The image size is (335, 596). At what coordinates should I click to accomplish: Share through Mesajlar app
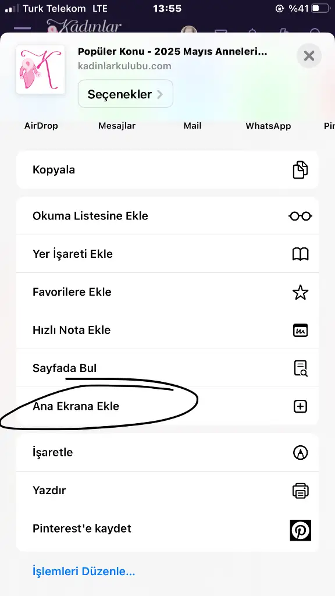[x=116, y=126]
